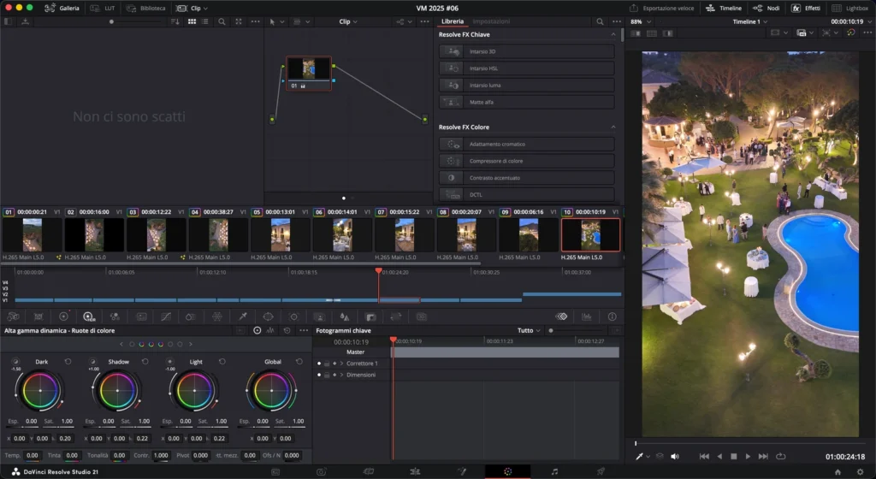Viewport: 876px width, 479px height.
Task: Open the power window palette icon
Action: tap(268, 316)
